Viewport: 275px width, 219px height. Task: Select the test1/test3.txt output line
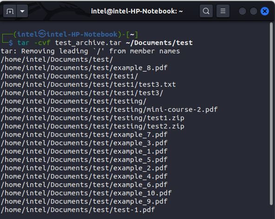click(x=88, y=84)
